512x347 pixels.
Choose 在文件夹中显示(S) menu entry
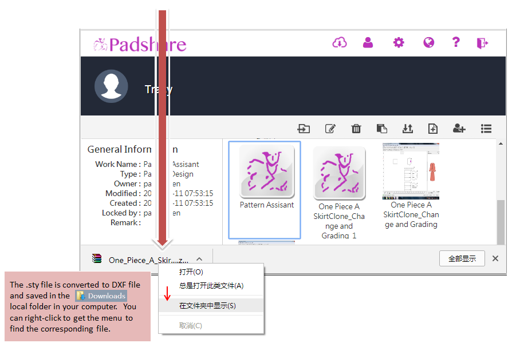tap(207, 306)
